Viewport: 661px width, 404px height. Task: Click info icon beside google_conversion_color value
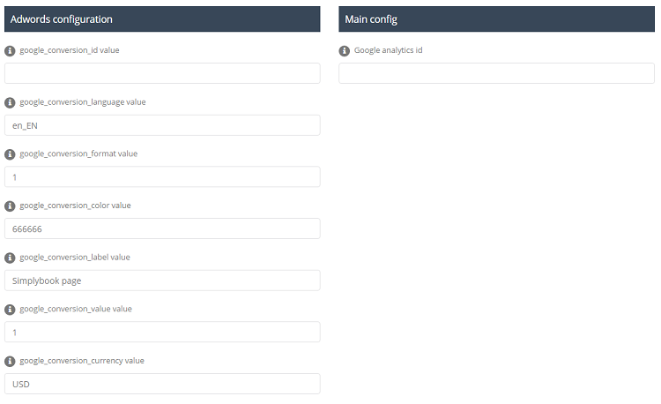[11, 206]
